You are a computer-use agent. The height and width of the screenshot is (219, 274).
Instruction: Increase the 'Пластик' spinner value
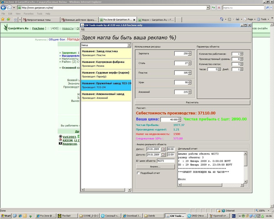click(x=190, y=72)
